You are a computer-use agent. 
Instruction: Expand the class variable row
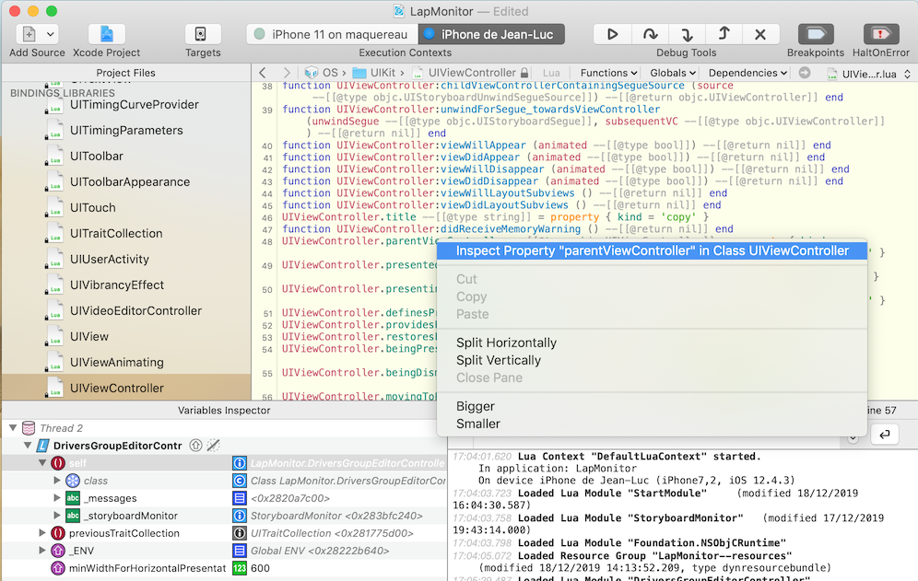57,481
